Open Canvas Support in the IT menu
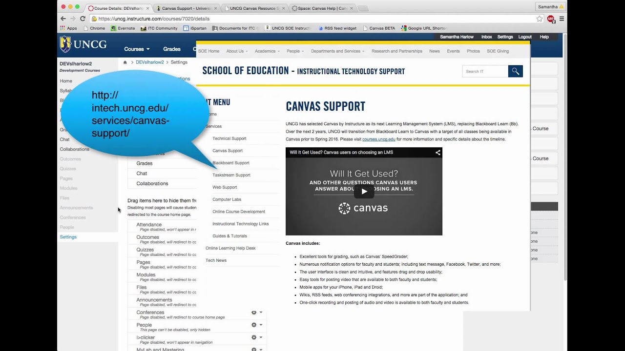Image resolution: width=625 pixels, height=351 pixels. click(228, 151)
